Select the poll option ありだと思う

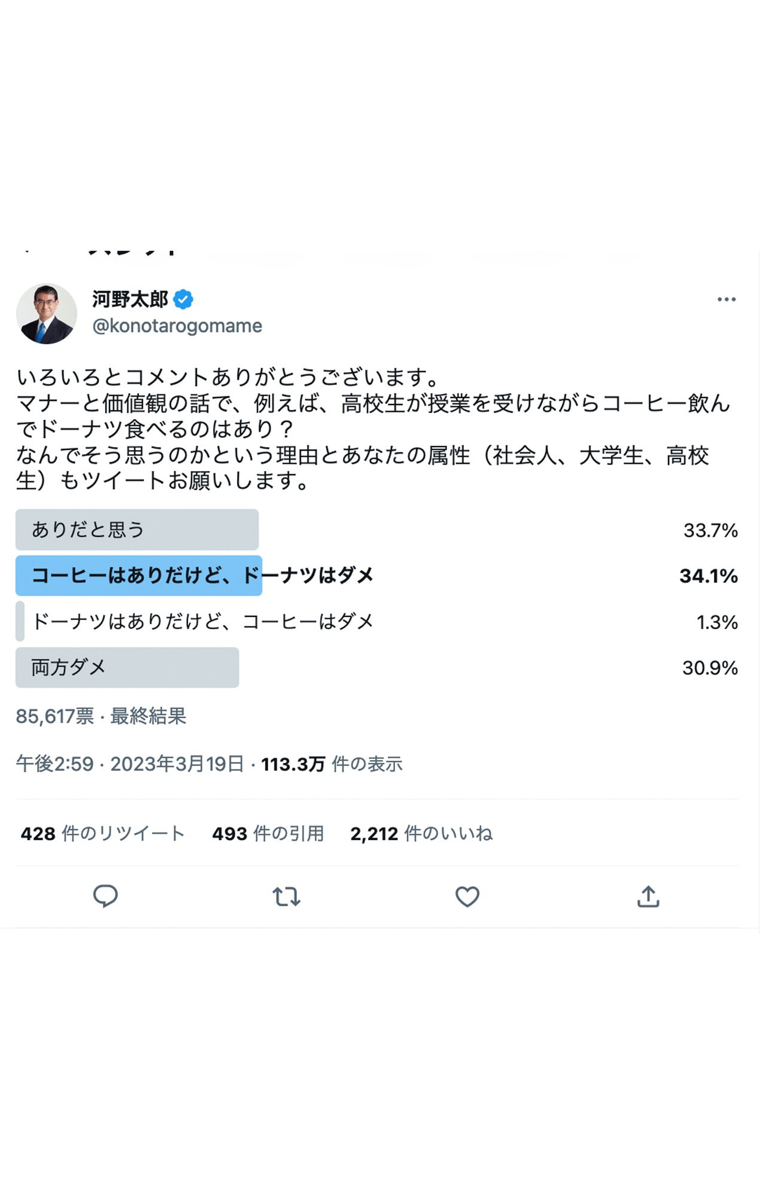coord(138,529)
